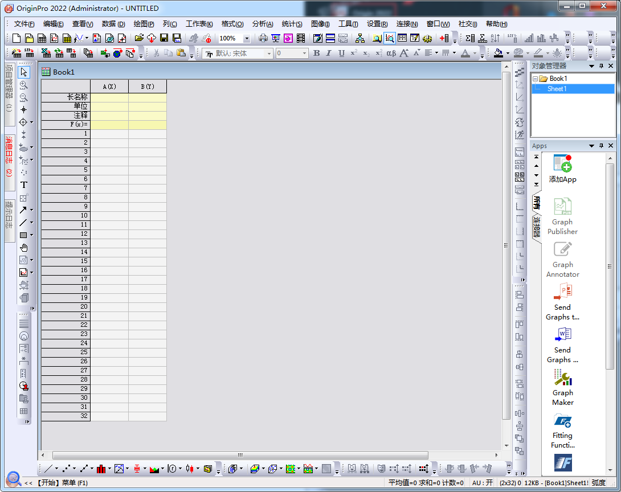
Task: Click the Sort (A-Z) icon
Action: pyautogui.click(x=495, y=38)
